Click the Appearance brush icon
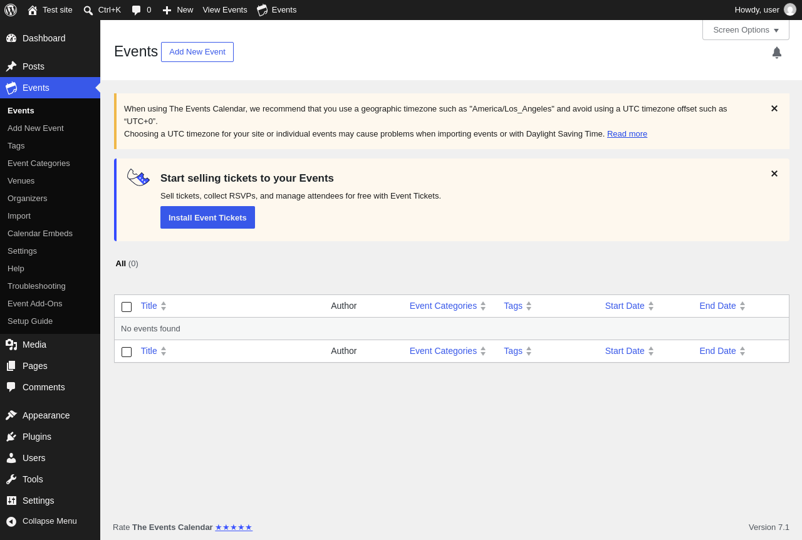This screenshot has width=802, height=540. click(11, 415)
